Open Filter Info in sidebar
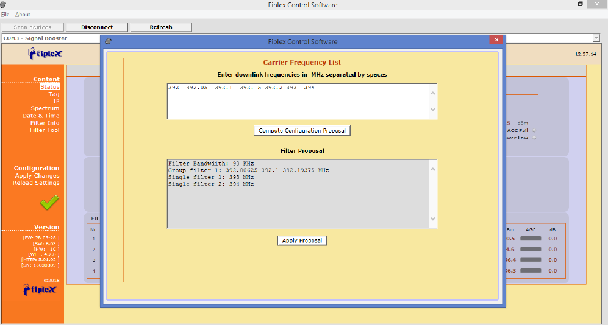 pos(45,123)
